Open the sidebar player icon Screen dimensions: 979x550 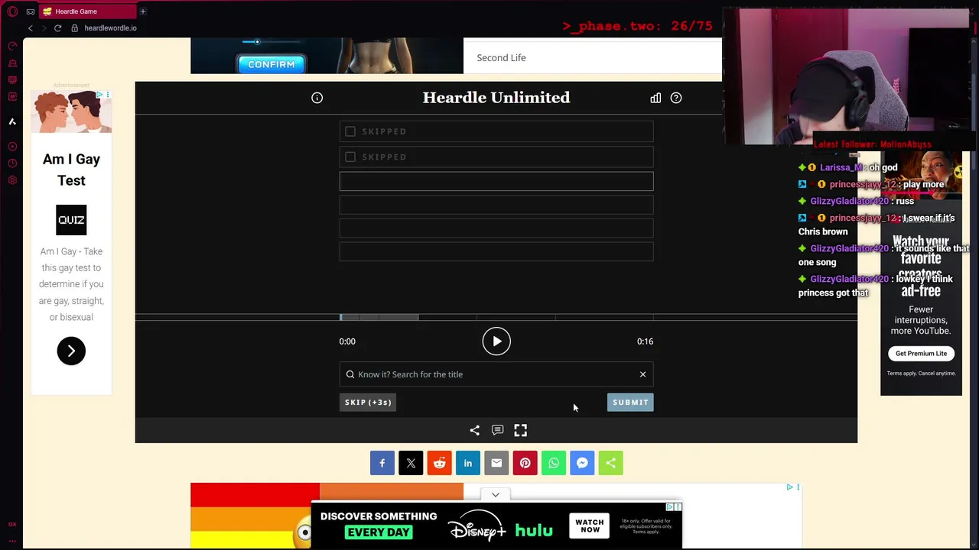click(x=12, y=147)
